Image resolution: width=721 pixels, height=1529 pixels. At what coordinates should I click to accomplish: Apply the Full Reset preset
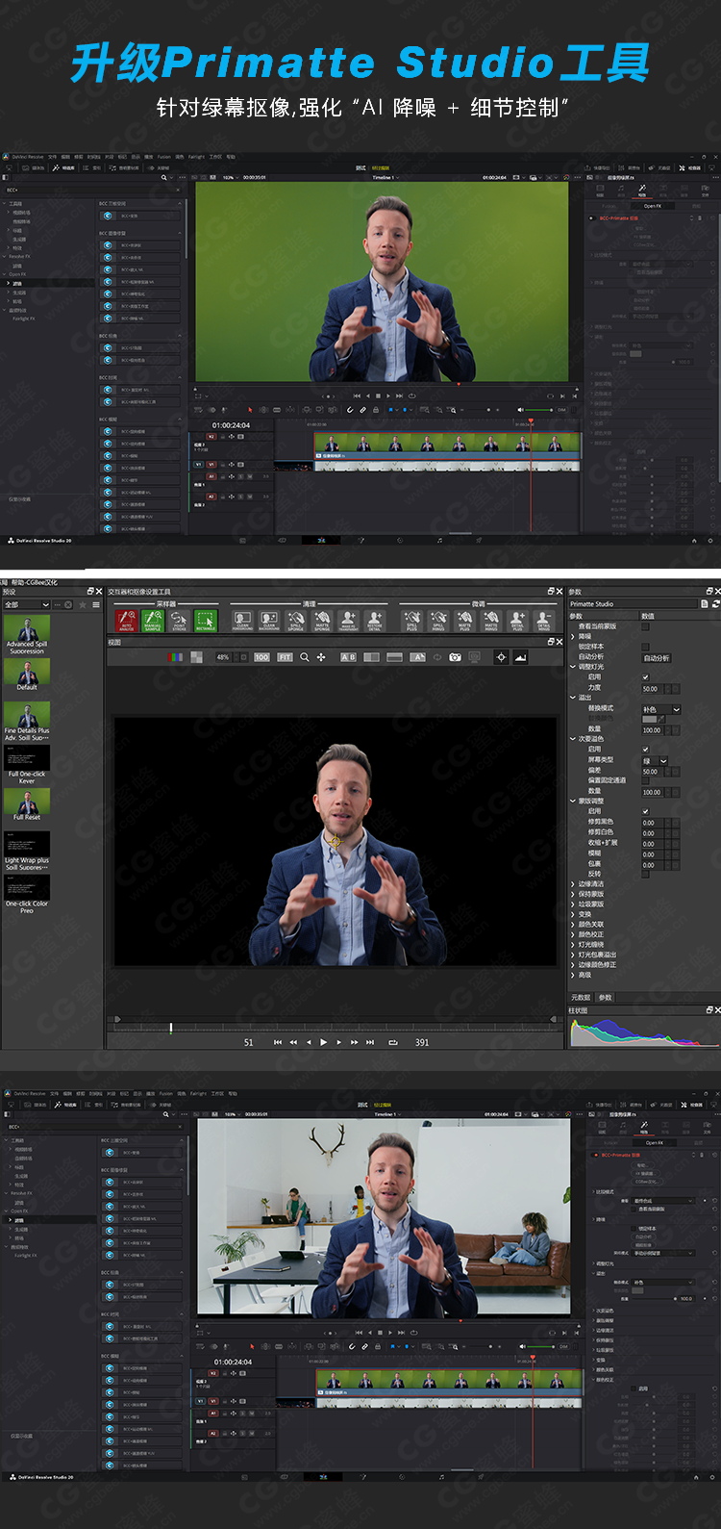(27, 805)
